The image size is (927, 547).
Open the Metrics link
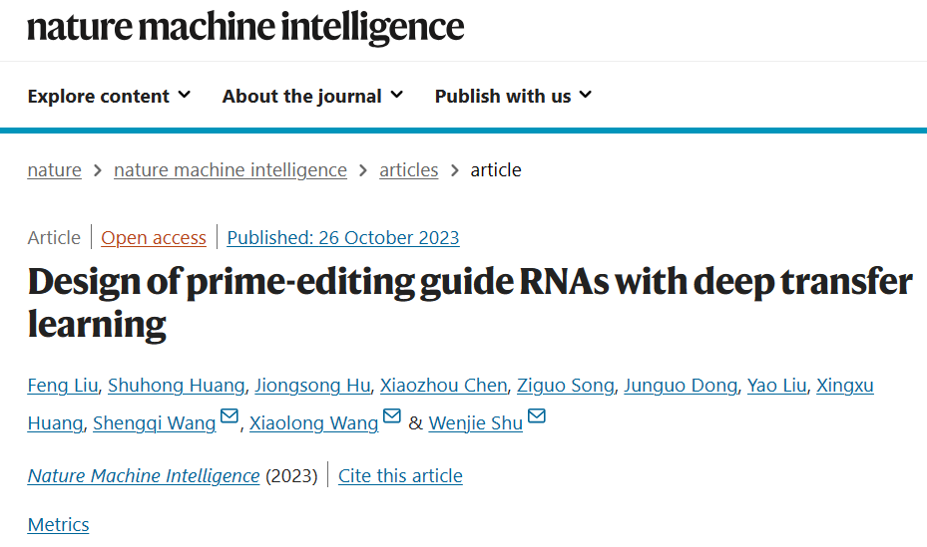[x=58, y=524]
